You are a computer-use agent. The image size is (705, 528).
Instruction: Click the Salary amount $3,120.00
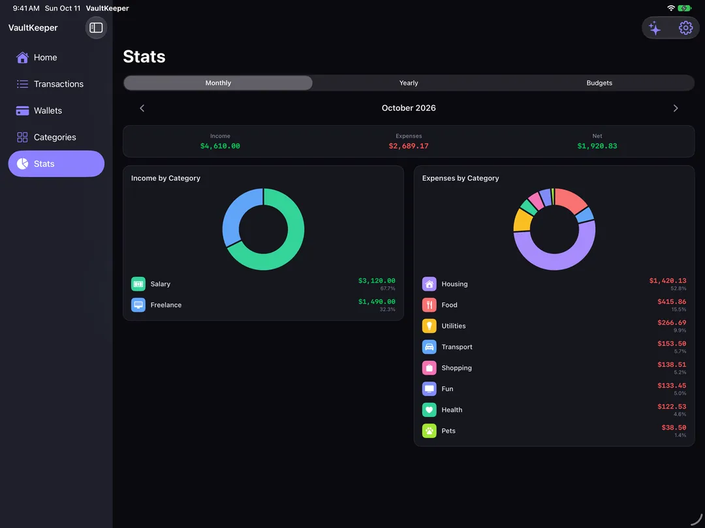tap(377, 280)
